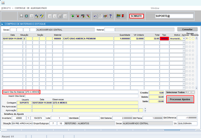Select third Selecionar Todos radio (Reconta)
Viewport: 201px width, 138px height.
[x=193, y=92]
